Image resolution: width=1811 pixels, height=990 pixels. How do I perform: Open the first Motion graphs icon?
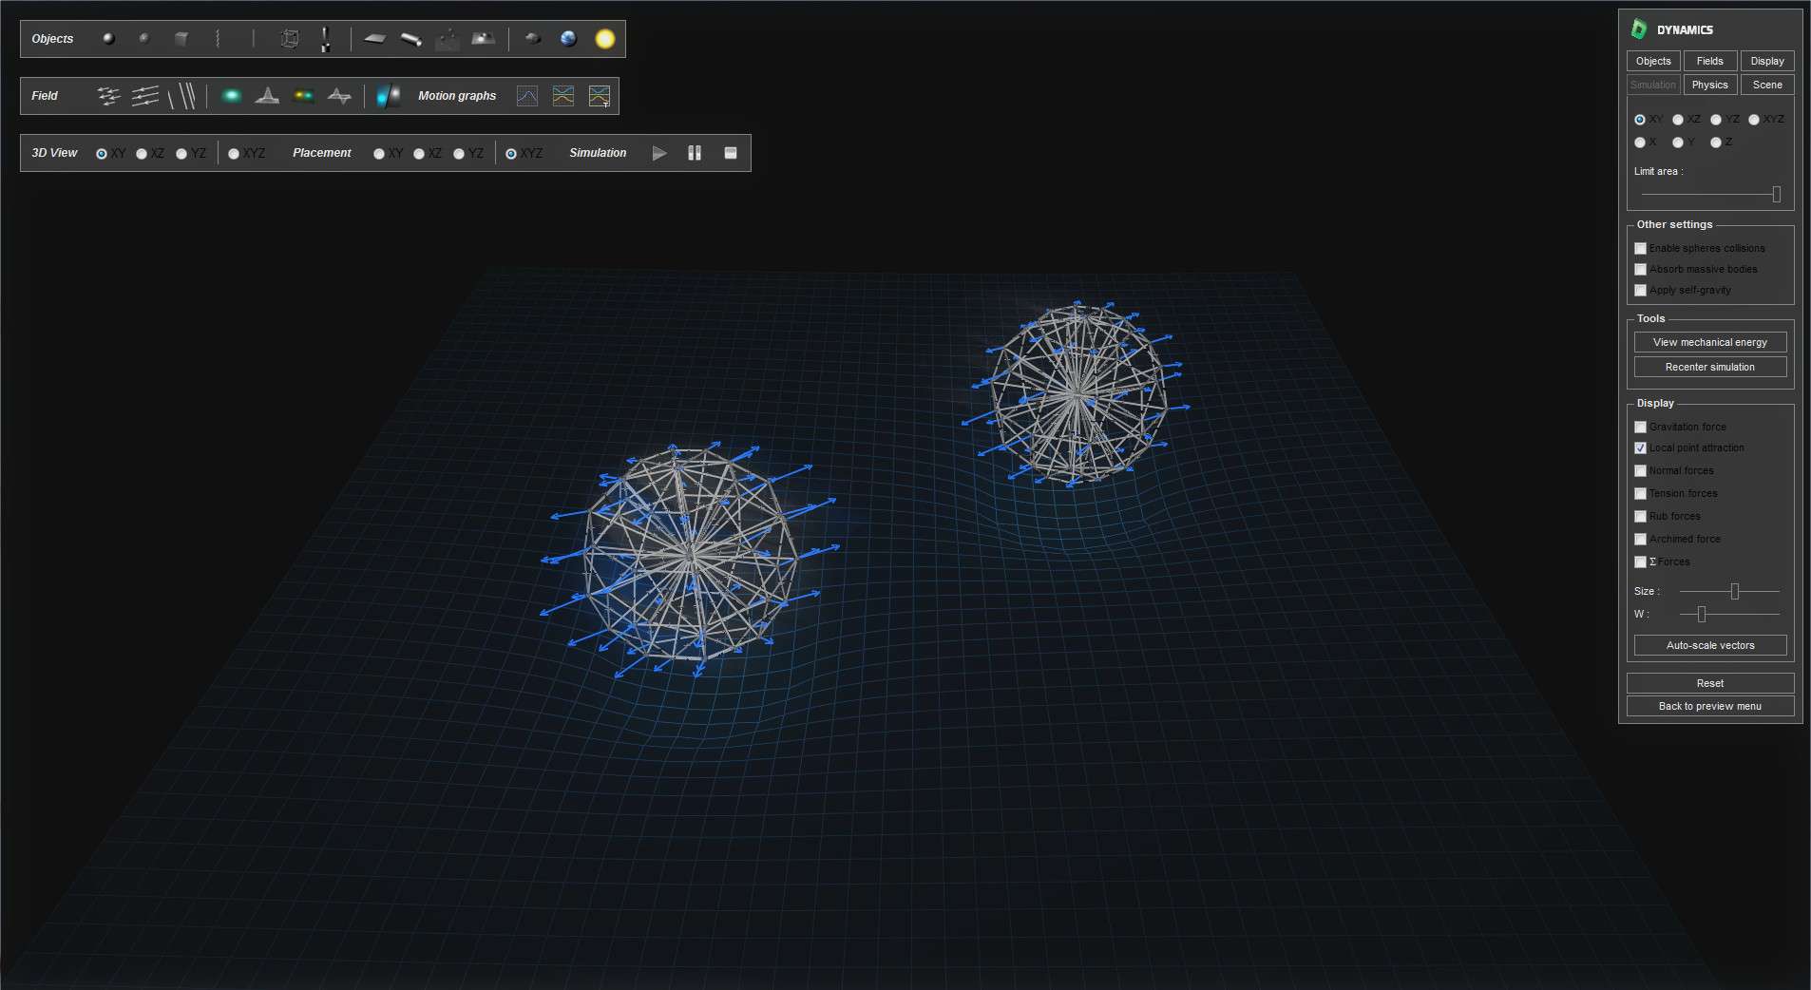point(527,96)
